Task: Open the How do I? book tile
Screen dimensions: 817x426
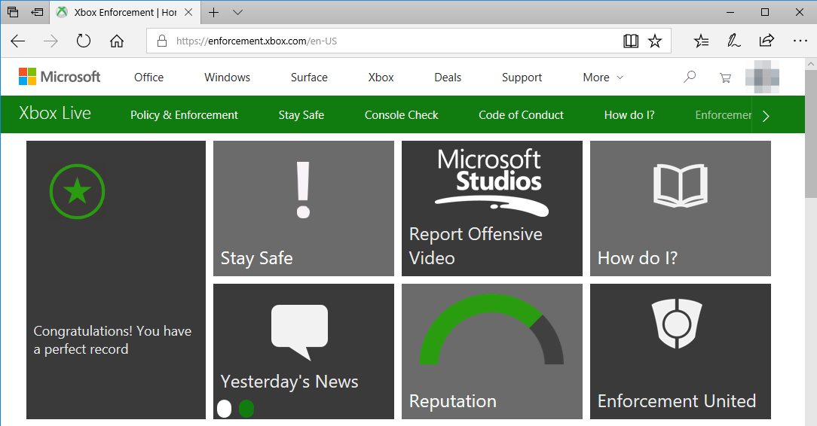Action: (681, 208)
